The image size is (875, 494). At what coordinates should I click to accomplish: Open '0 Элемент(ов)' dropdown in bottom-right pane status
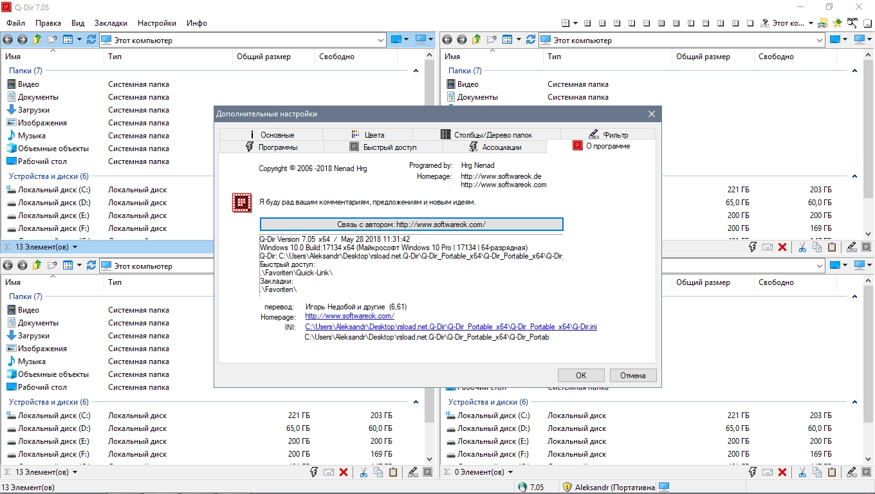[x=510, y=473]
